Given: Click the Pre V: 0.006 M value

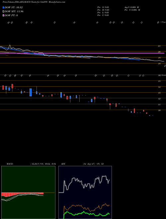Looking at the screenshot, I should click(x=132, y=10).
